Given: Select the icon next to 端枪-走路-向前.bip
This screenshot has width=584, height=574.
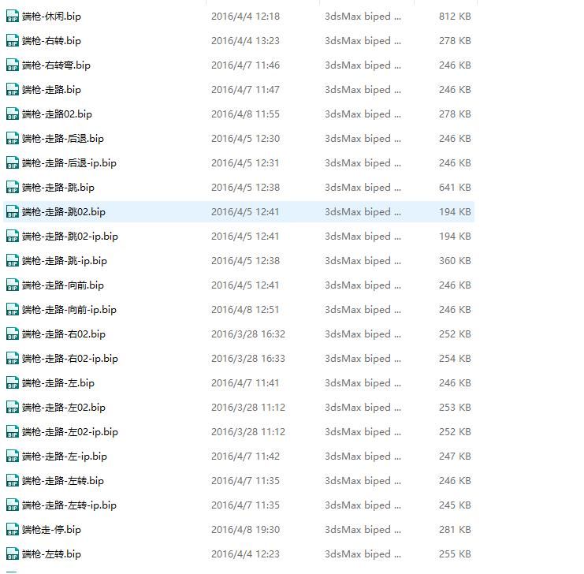Looking at the screenshot, I should (13, 285).
